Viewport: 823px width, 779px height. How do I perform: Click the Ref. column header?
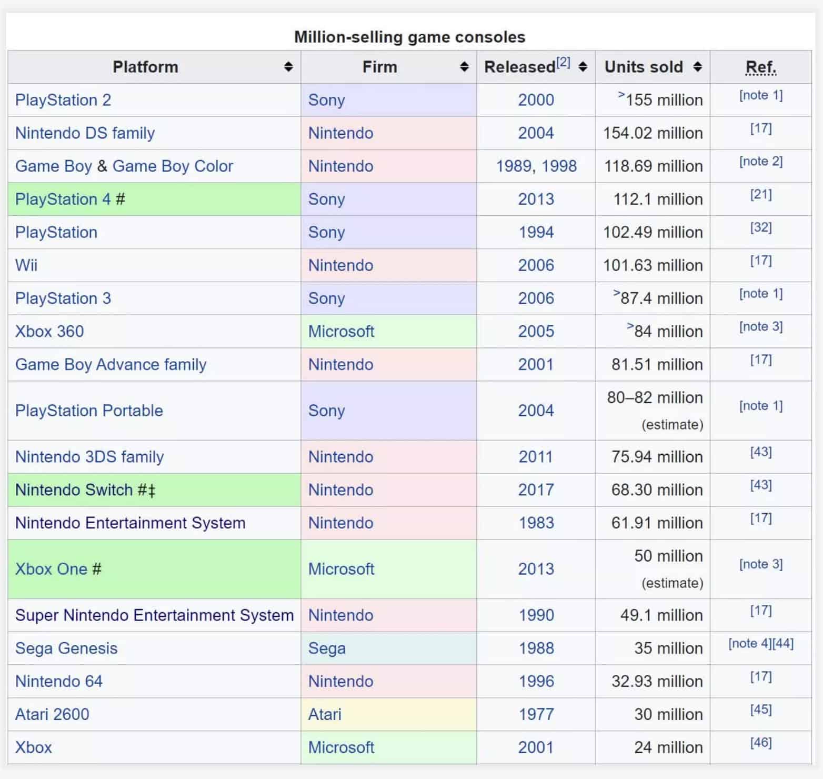(761, 67)
